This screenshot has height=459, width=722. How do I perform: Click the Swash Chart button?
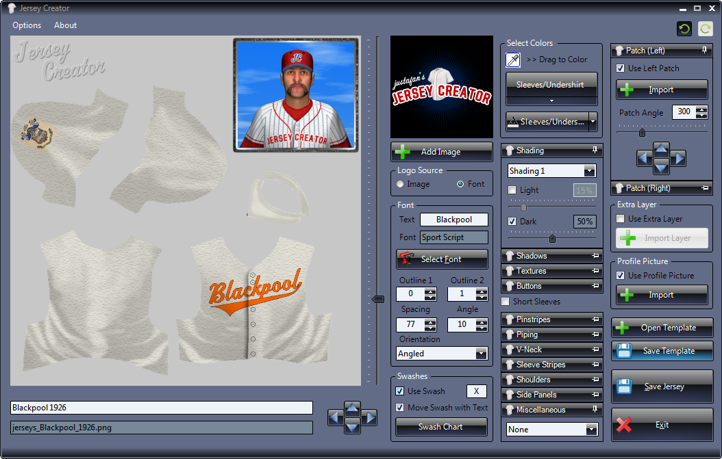click(441, 427)
